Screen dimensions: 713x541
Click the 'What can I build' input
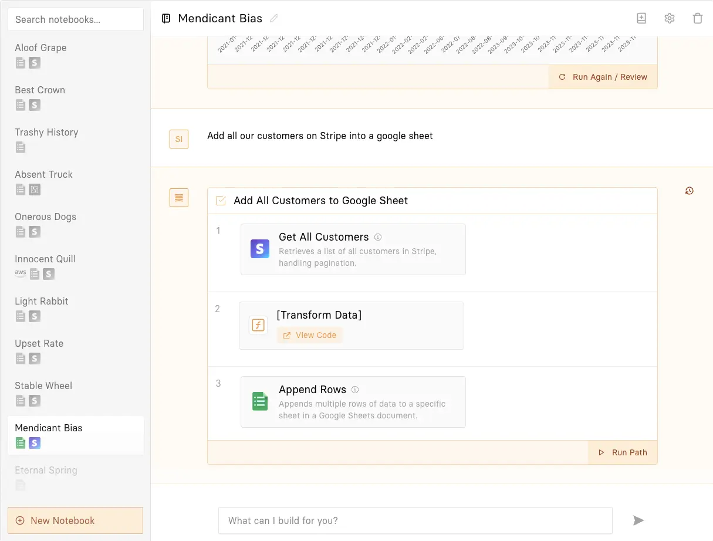coord(415,520)
